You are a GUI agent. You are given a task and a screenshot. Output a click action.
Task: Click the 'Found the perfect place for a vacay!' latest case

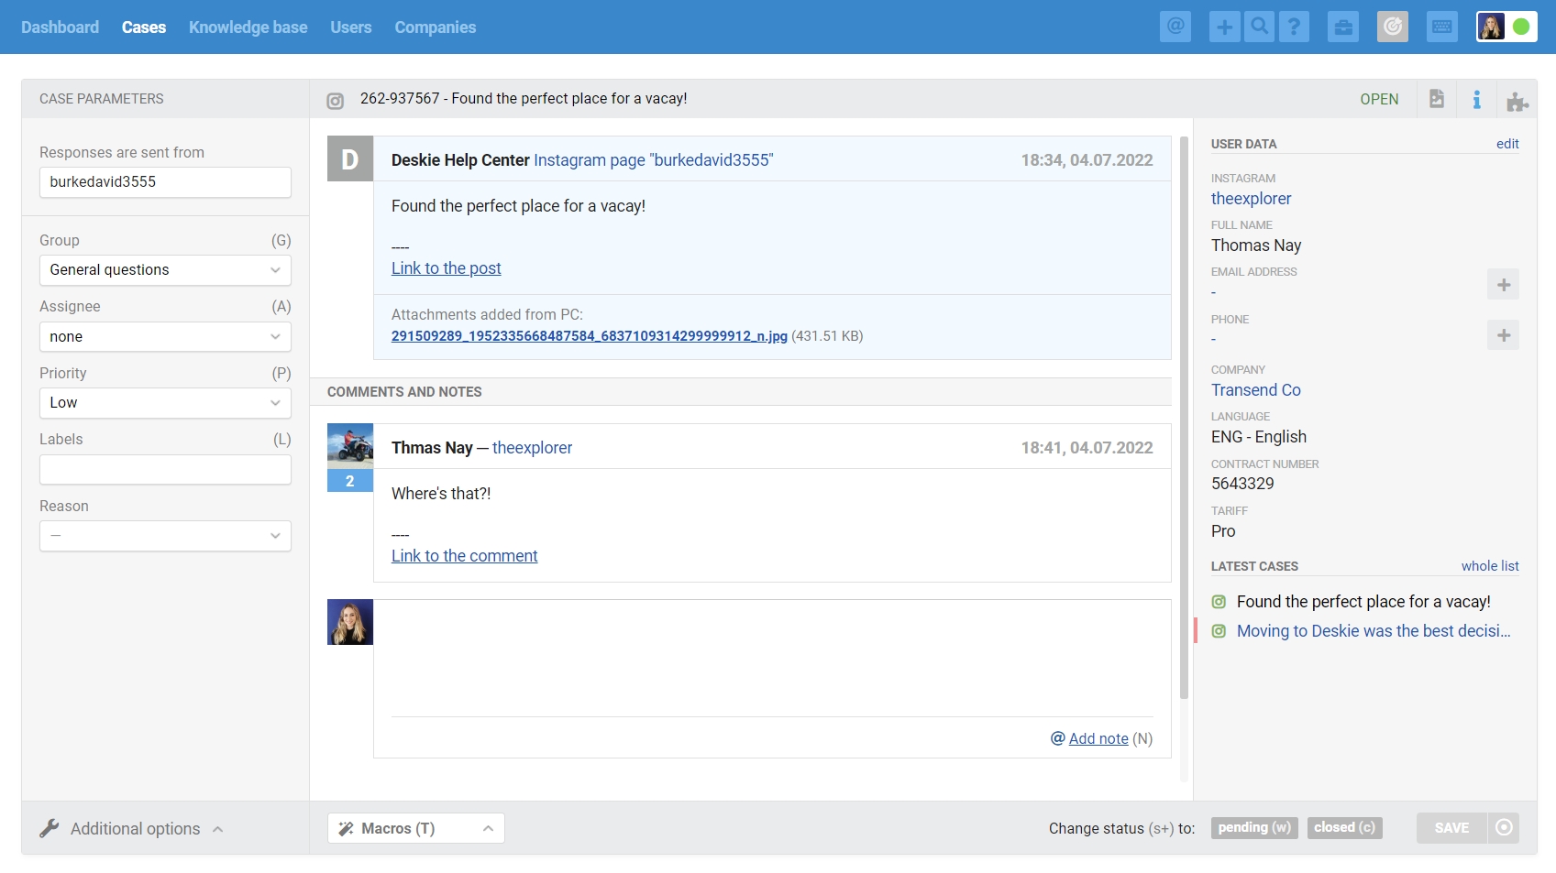coord(1363,602)
